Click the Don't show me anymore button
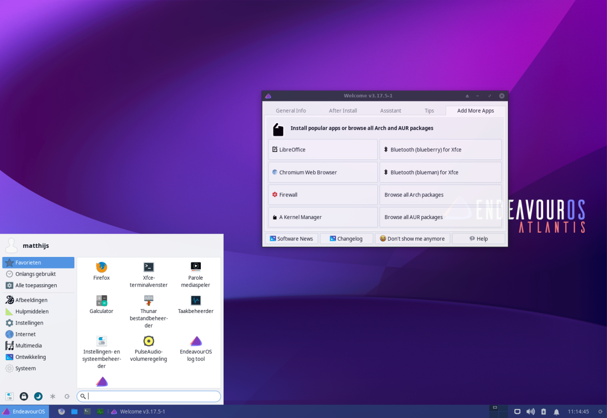 tap(412, 239)
